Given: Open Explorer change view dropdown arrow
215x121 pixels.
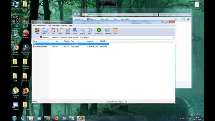Looking at the screenshot, I should (179, 19).
